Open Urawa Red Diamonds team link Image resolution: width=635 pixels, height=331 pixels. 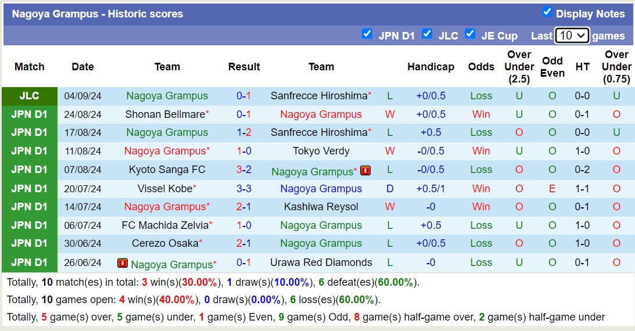pos(321,262)
